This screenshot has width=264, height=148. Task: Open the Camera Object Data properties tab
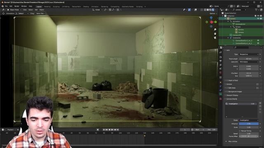pyautogui.click(x=221, y=94)
